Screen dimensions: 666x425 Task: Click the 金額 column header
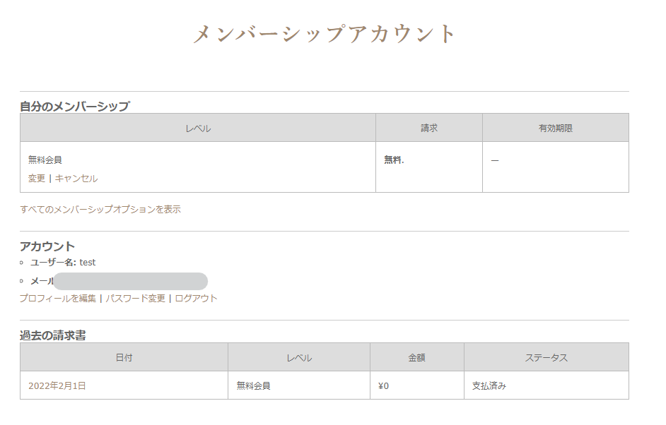click(417, 358)
